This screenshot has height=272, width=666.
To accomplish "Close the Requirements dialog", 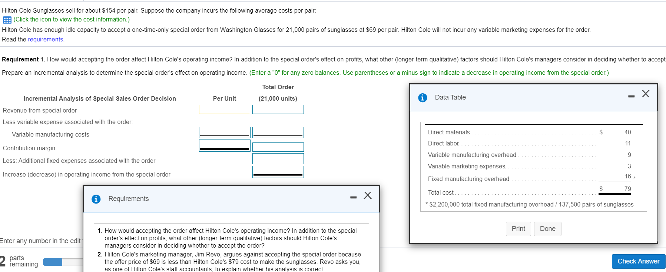I will pos(368,195).
